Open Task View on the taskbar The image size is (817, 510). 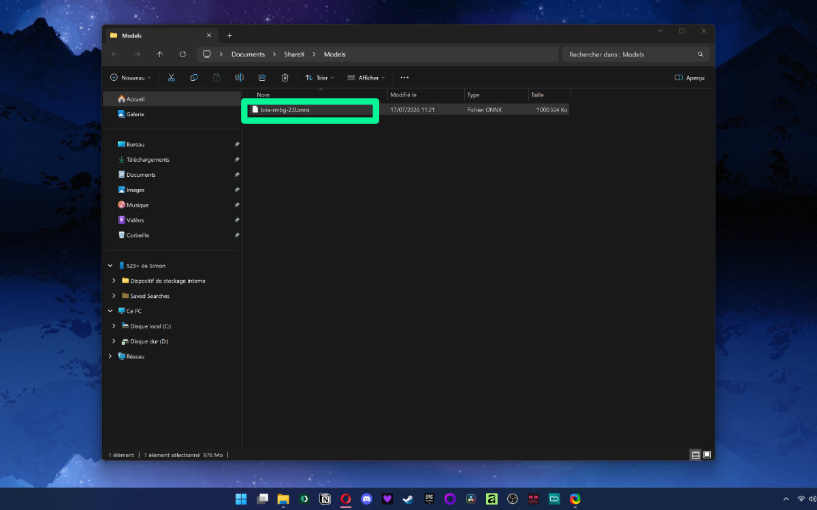pyautogui.click(x=262, y=499)
